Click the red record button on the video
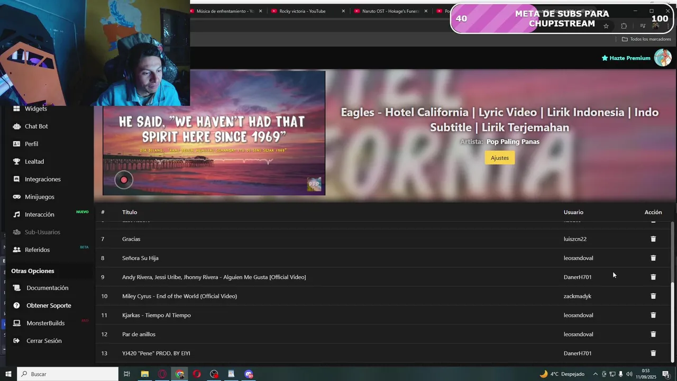The height and width of the screenshot is (381, 677). pyautogui.click(x=124, y=180)
